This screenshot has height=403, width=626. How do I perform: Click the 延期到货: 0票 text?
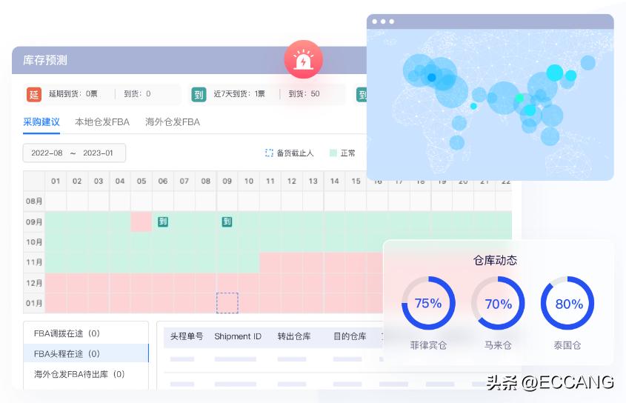73,94
